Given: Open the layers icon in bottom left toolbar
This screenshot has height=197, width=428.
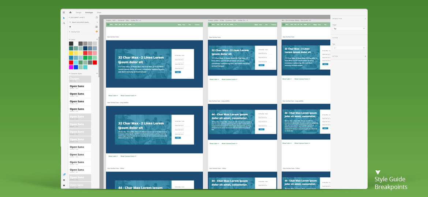Looking at the screenshot, I should pos(64,180).
